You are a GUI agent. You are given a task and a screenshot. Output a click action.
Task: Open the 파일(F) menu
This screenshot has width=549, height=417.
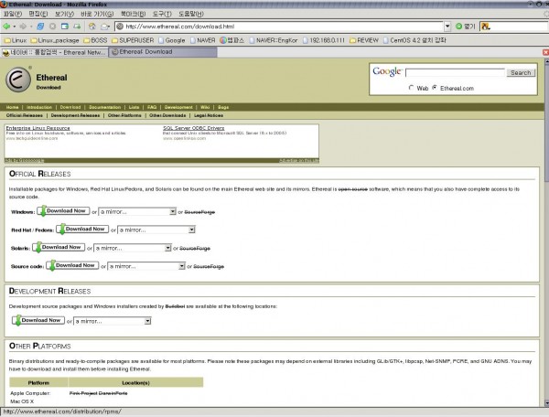click(x=13, y=14)
